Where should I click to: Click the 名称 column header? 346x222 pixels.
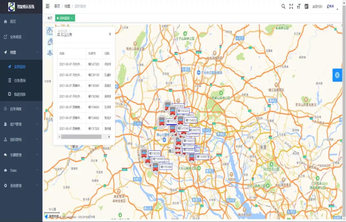tap(72, 54)
